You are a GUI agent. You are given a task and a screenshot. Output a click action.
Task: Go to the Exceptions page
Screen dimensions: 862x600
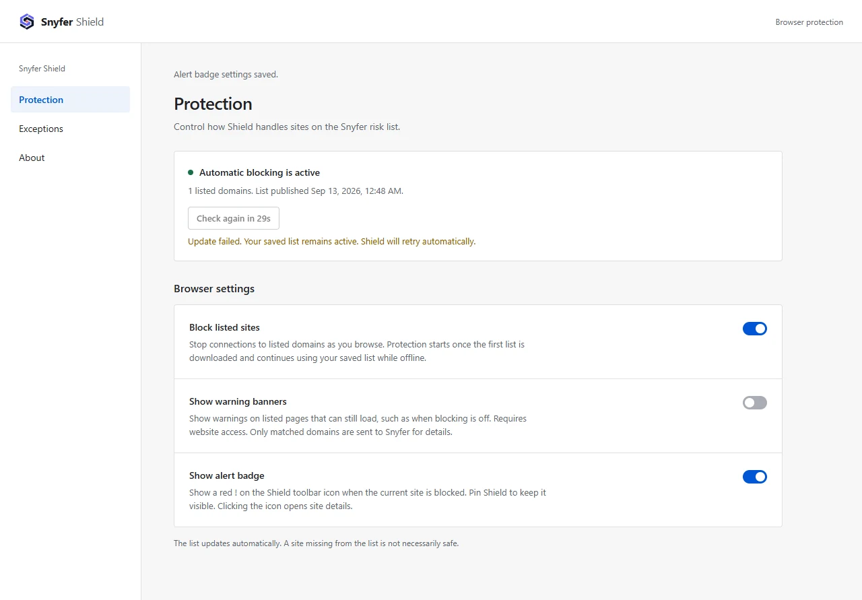tap(70, 129)
